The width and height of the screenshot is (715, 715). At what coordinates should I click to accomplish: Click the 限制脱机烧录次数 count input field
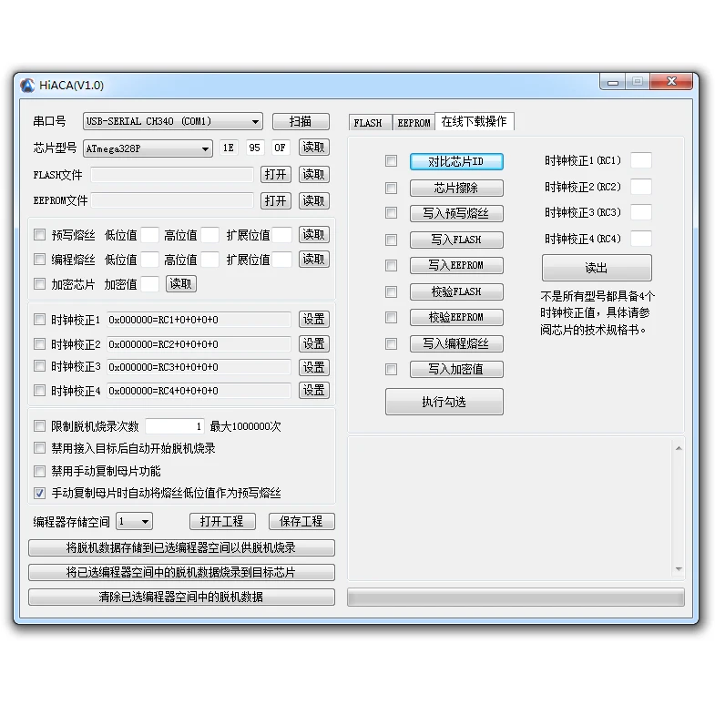(x=175, y=426)
